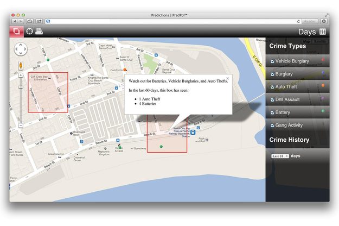
Task: Click the Street View pegman icon
Action: tap(21, 65)
